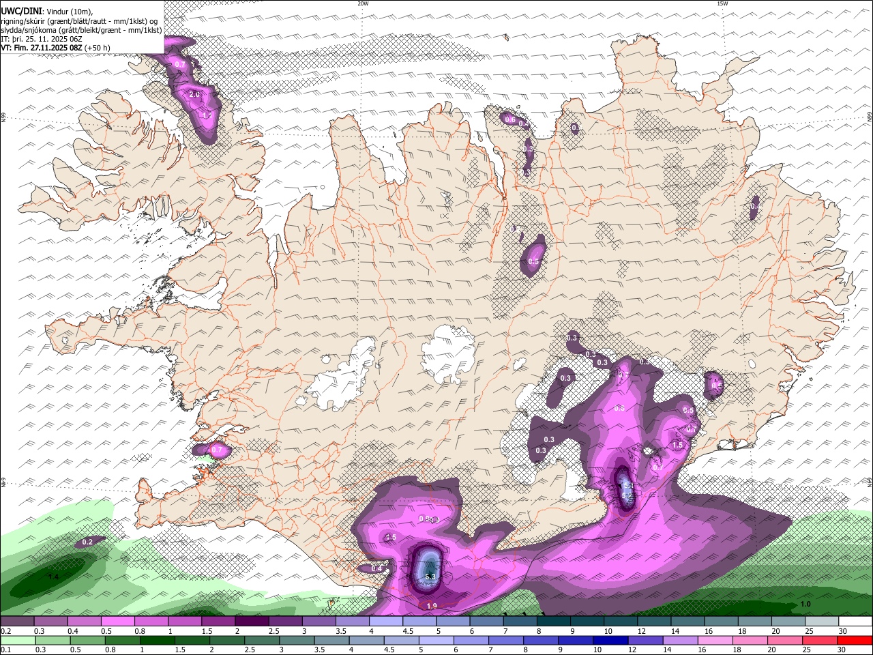The width and height of the screenshot is (873, 655).
Task: Pick upper legend swatch labeled 3.5
Action: pyautogui.click(x=352, y=622)
